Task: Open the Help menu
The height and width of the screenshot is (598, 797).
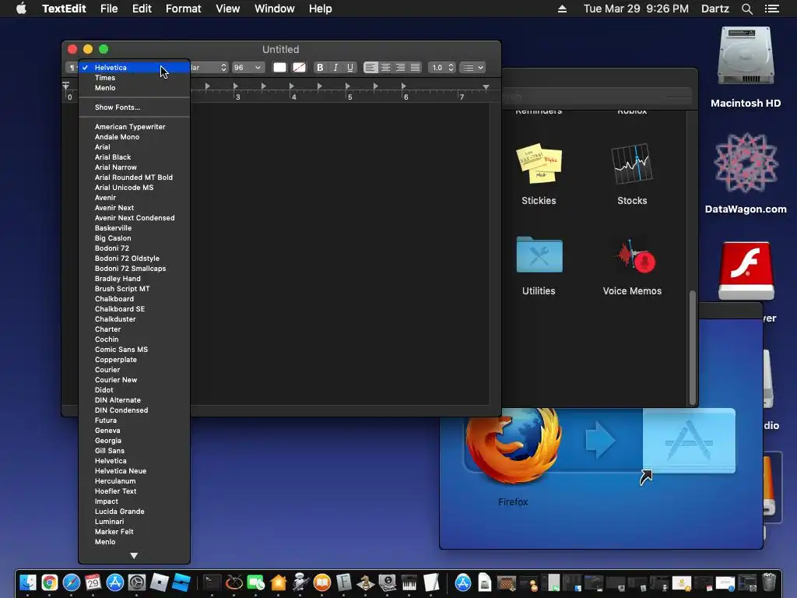Action: click(320, 9)
